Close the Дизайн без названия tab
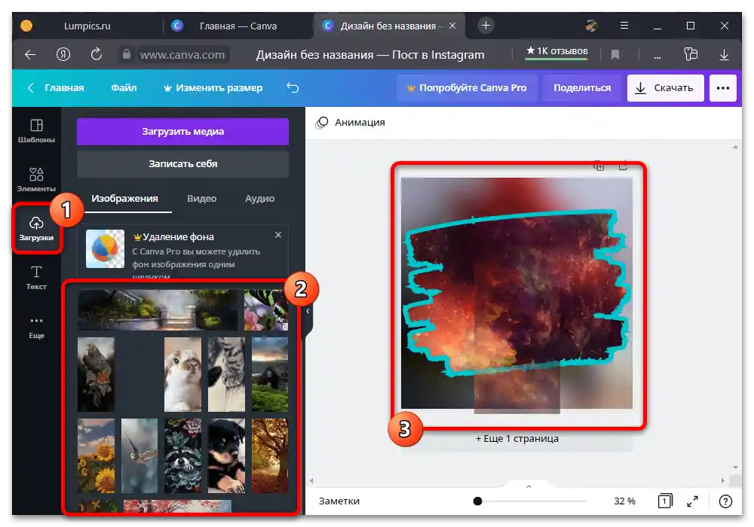Image resolution: width=754 pixels, height=527 pixels. (x=452, y=26)
